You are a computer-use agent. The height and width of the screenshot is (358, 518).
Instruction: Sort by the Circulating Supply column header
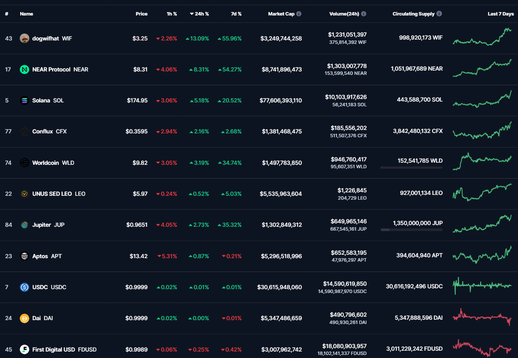tap(413, 14)
